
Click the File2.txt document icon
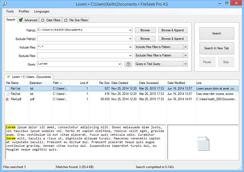(8, 94)
